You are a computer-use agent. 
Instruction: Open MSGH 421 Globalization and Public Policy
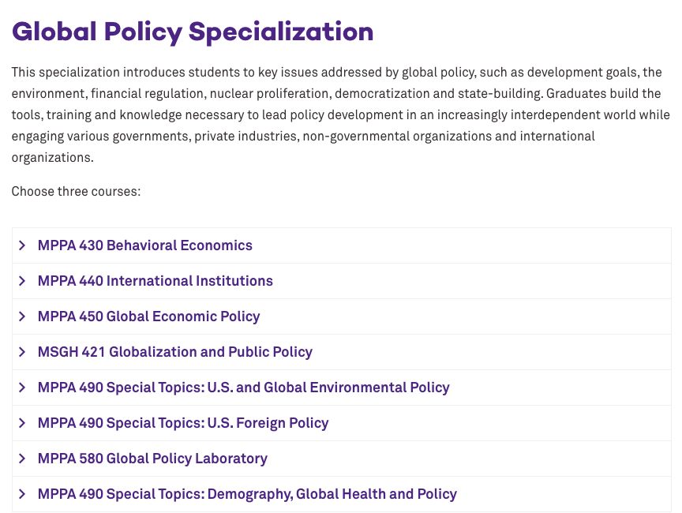(175, 352)
